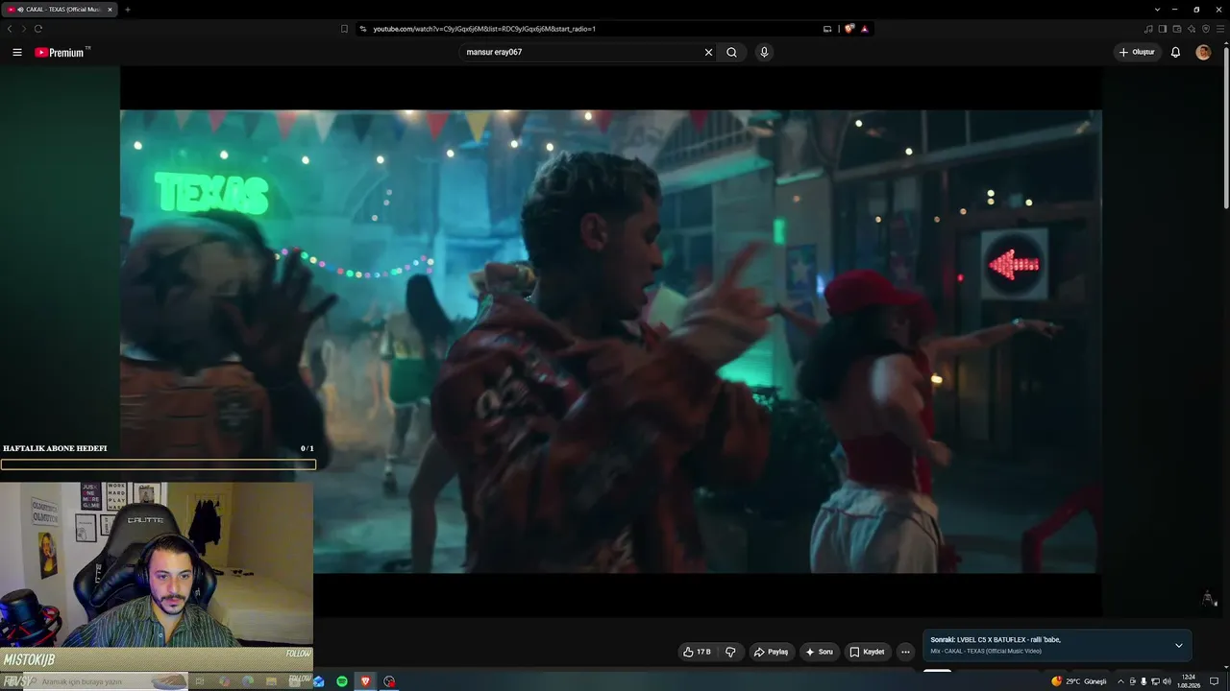
Task: Open the Brave Wallet icon
Action: point(1177,29)
